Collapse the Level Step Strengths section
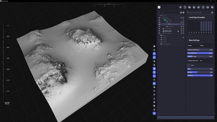The height and width of the screenshot is (122, 217). point(188,17)
